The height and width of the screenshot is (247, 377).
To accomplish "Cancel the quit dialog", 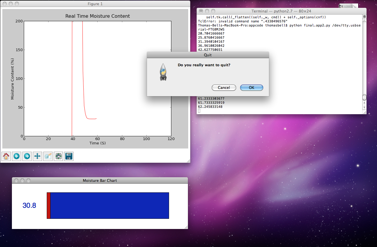I will 224,87.
